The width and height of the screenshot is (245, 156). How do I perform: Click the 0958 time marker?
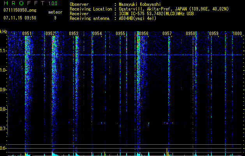[190, 34]
